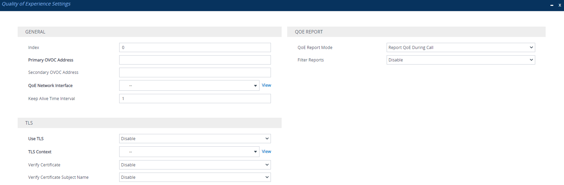Image resolution: width=564 pixels, height=185 pixels.
Task: Click the Secondary OVOC Address text box
Action: coord(195,72)
